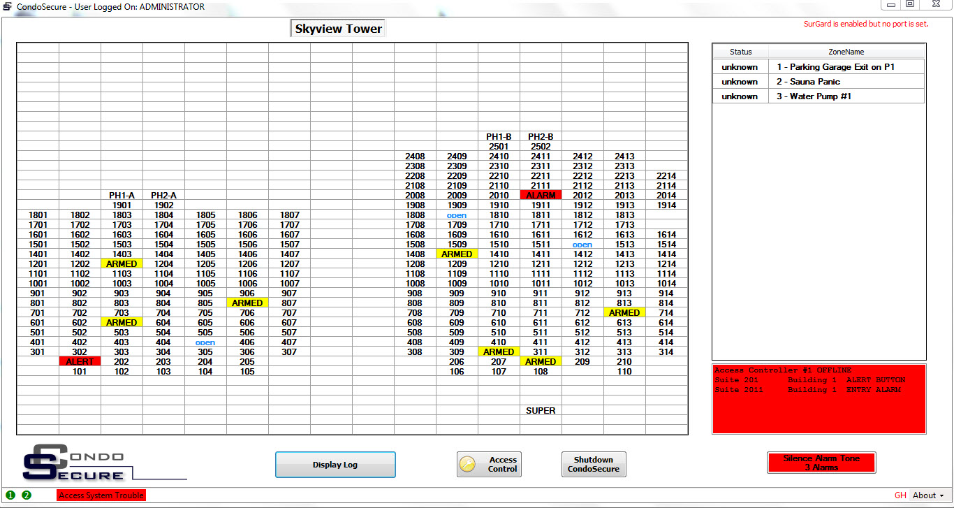This screenshot has height=508, width=954.
Task: Open the About dropdown menu
Action: pyautogui.click(x=928, y=495)
